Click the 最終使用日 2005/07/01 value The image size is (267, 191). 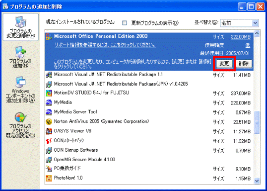[238, 53]
